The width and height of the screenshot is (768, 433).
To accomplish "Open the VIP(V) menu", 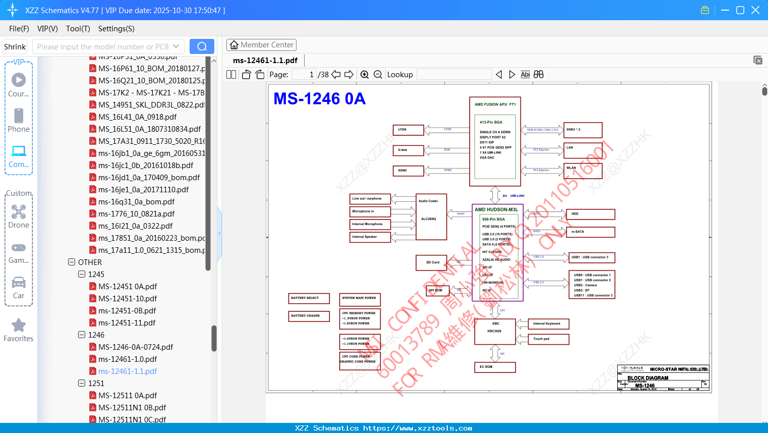I will [x=47, y=29].
